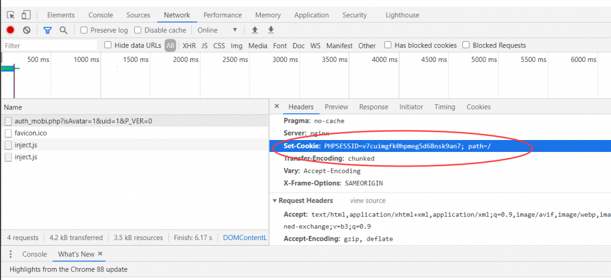Switch to the Elements tab
The height and width of the screenshot is (280, 611).
click(61, 15)
